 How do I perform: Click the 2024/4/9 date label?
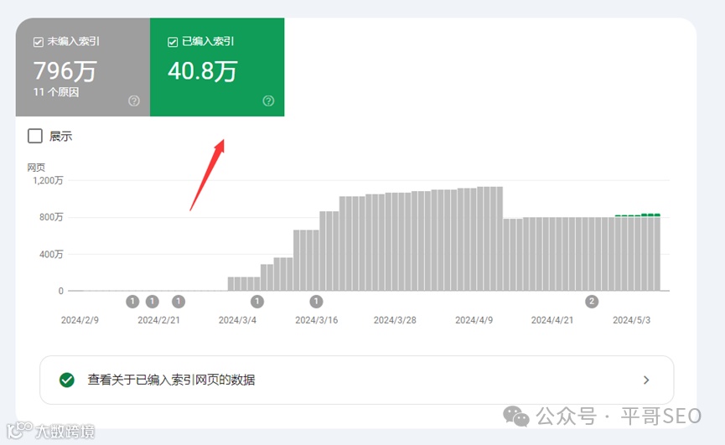tap(474, 320)
